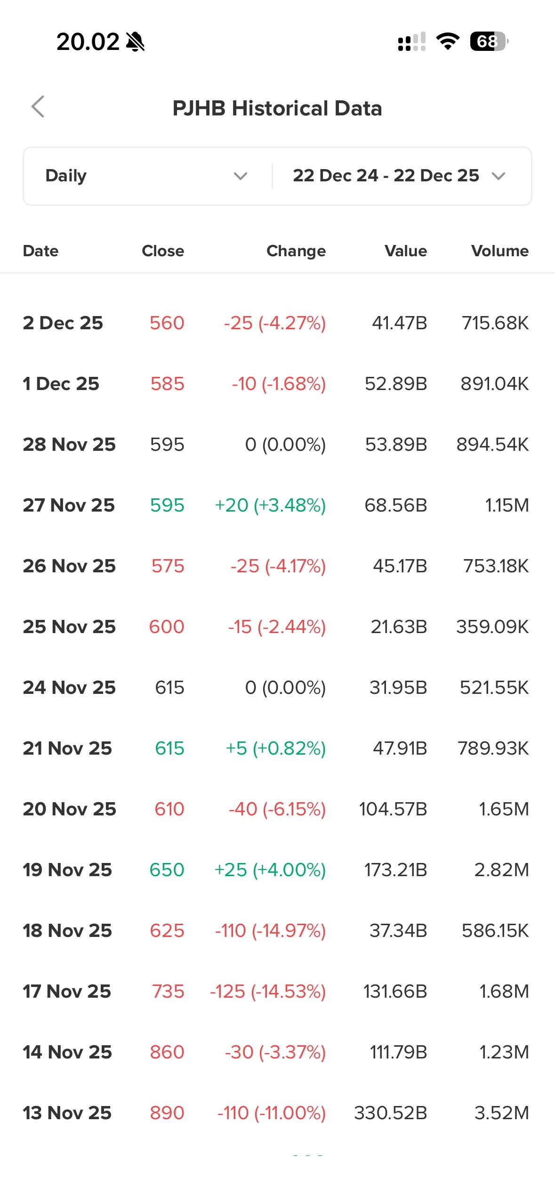555x1204 pixels.
Task: Tap the cellular signal icon
Action: 412,41
